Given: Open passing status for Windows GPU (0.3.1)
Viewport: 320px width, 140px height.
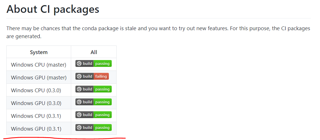Looking at the screenshot, I should (103, 127).
